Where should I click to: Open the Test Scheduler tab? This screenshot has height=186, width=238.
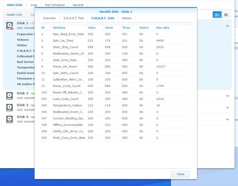[55, 5]
